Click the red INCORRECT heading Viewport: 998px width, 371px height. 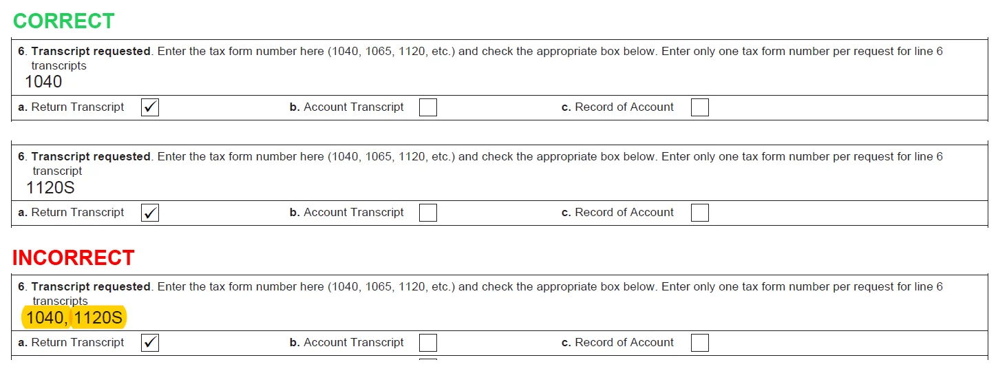tap(73, 257)
